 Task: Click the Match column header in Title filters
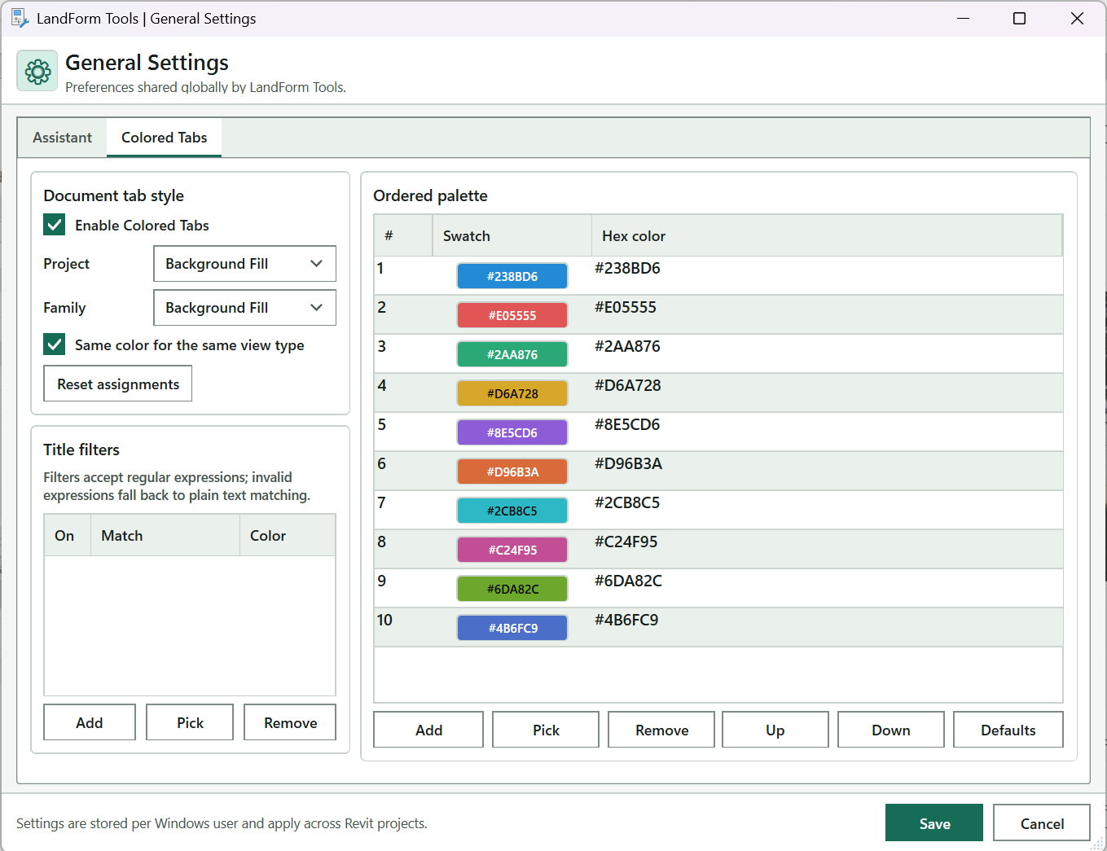pyautogui.click(x=165, y=535)
